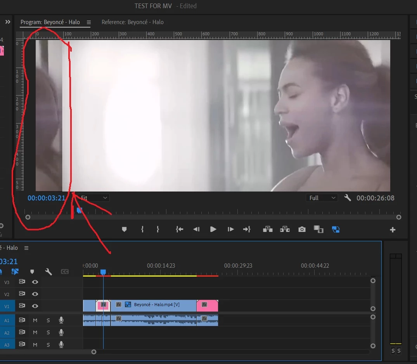The width and height of the screenshot is (417, 364).
Task: Solo audio track A3
Action: click(x=48, y=345)
